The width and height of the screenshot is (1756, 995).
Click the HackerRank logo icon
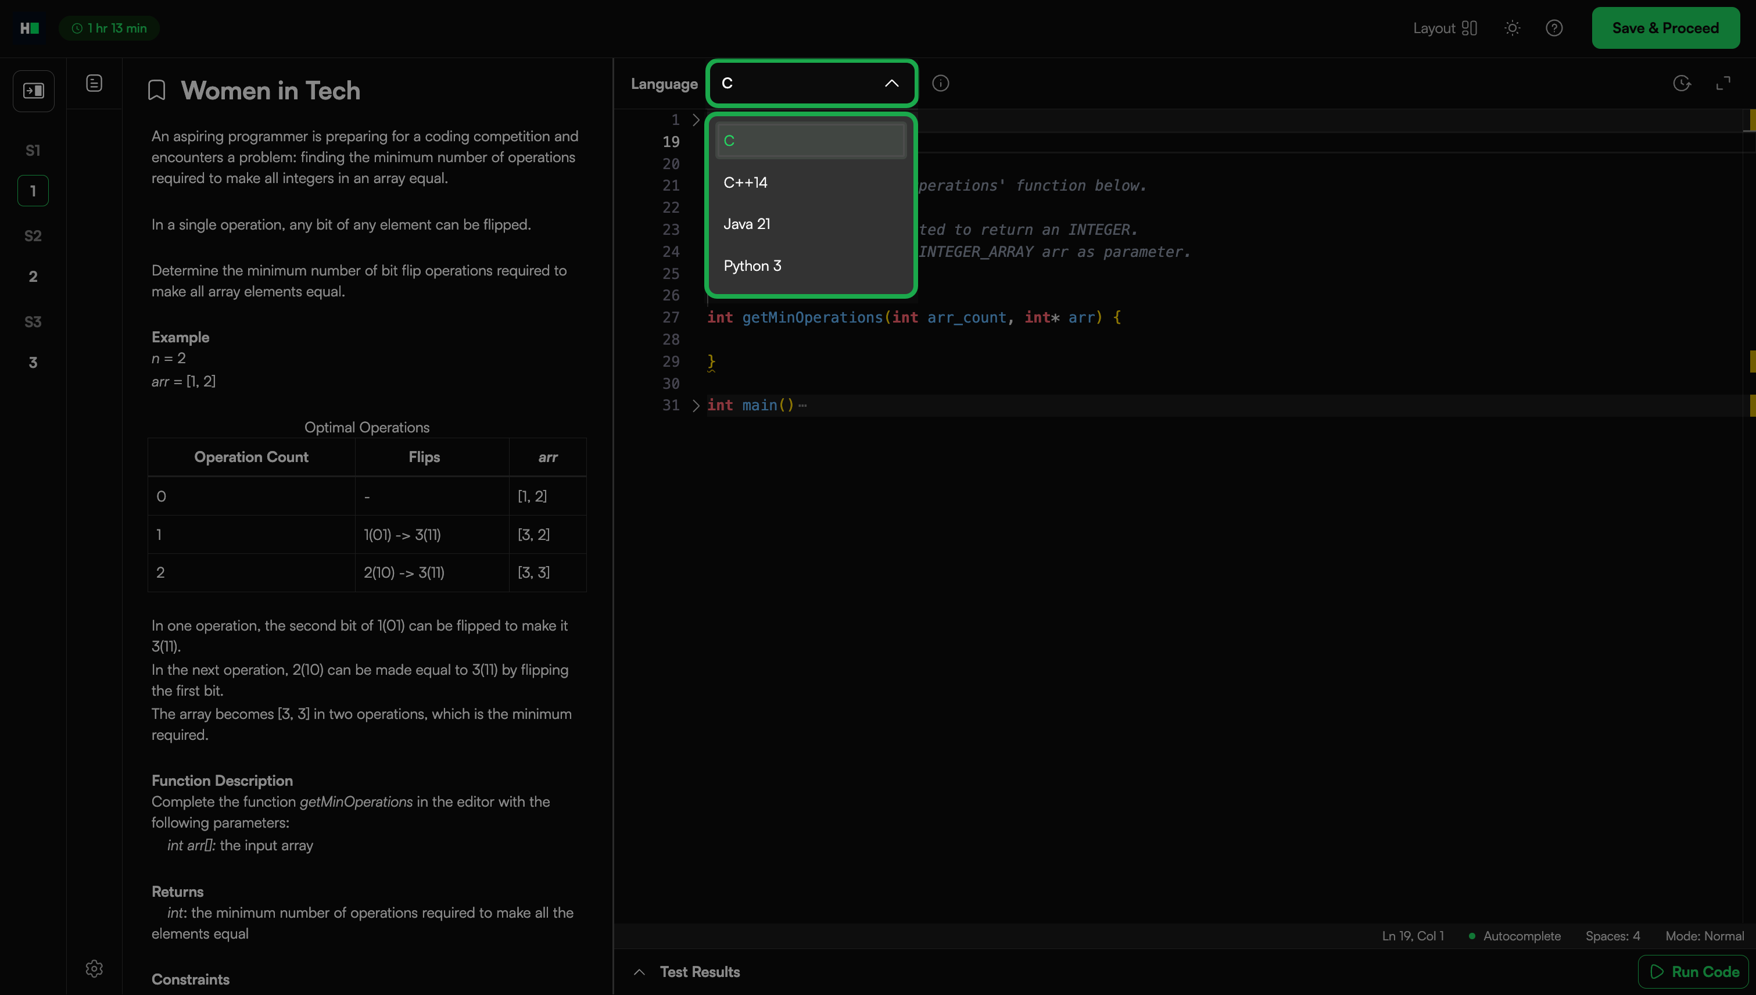pyautogui.click(x=30, y=28)
